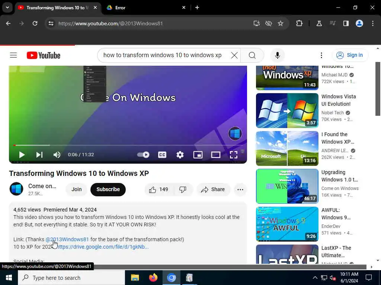
Task: Open Michael MJD 11:43 video thumbnail
Action: [287, 78]
